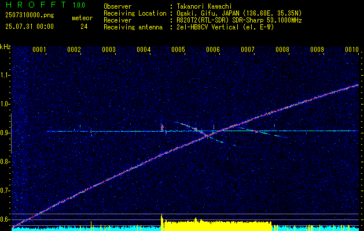Click the yellow echo block in the level graph
Image resolution: width=364 pixels, height=231 pixels.
point(217,226)
